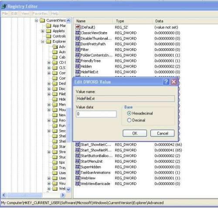This screenshot has width=218, height=208.
Task: Sort values by the Data column
Action: click(185, 21)
